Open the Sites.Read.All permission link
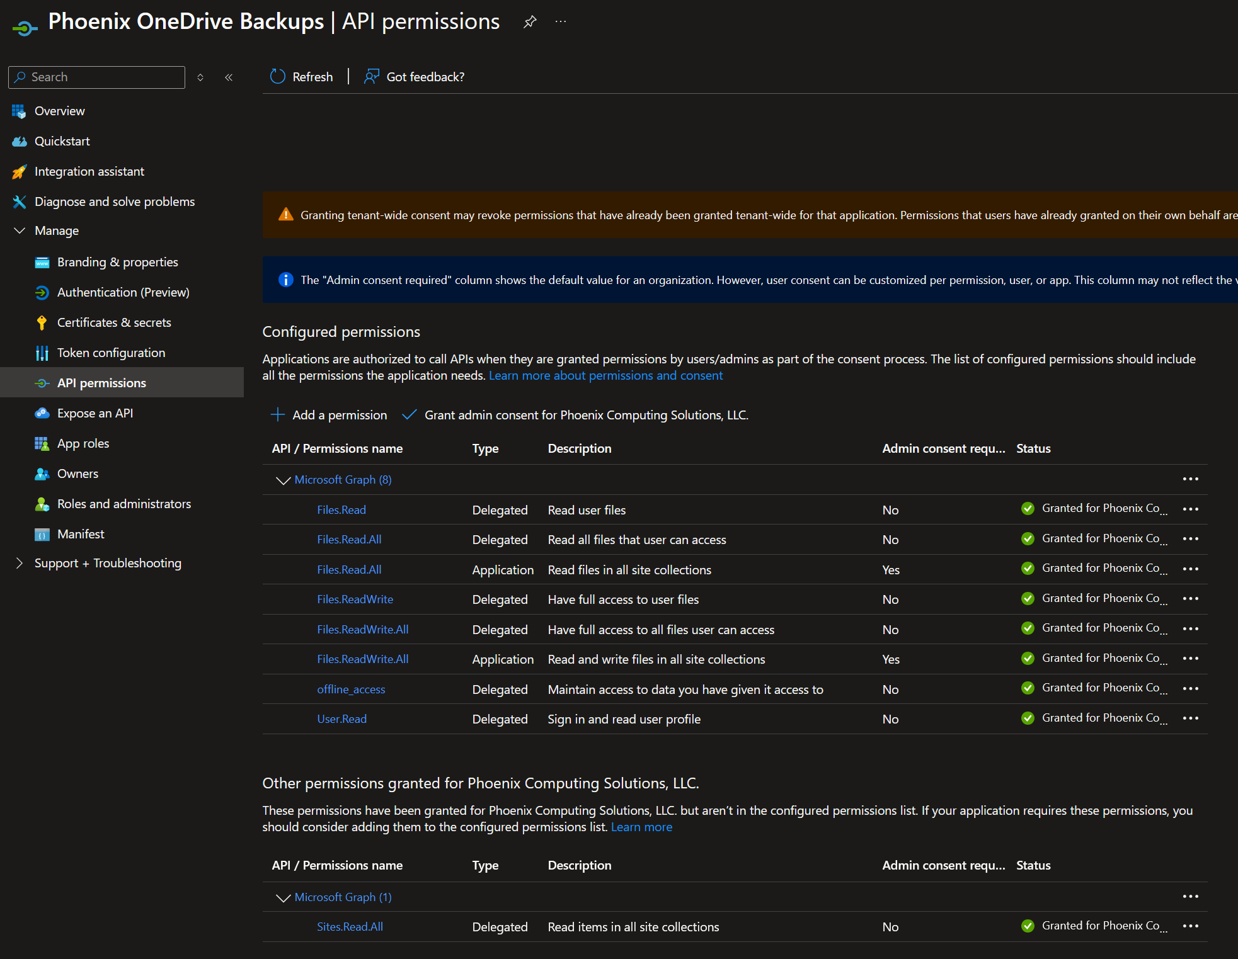This screenshot has height=959, width=1238. (350, 927)
